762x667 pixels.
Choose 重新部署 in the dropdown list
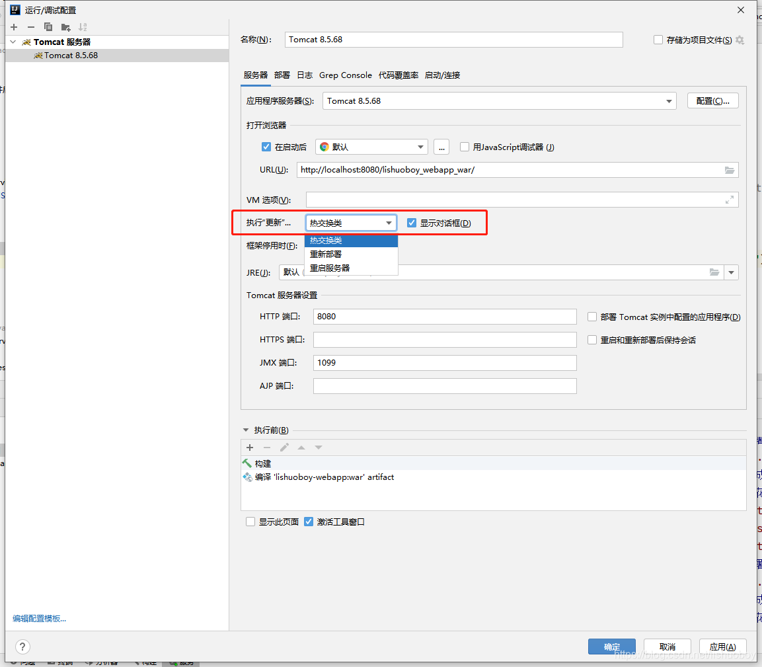(x=352, y=255)
